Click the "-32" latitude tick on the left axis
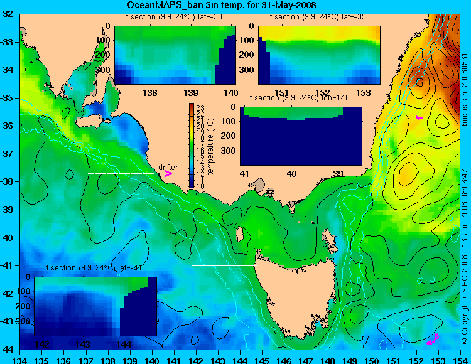471x364 pixels. point(8,14)
